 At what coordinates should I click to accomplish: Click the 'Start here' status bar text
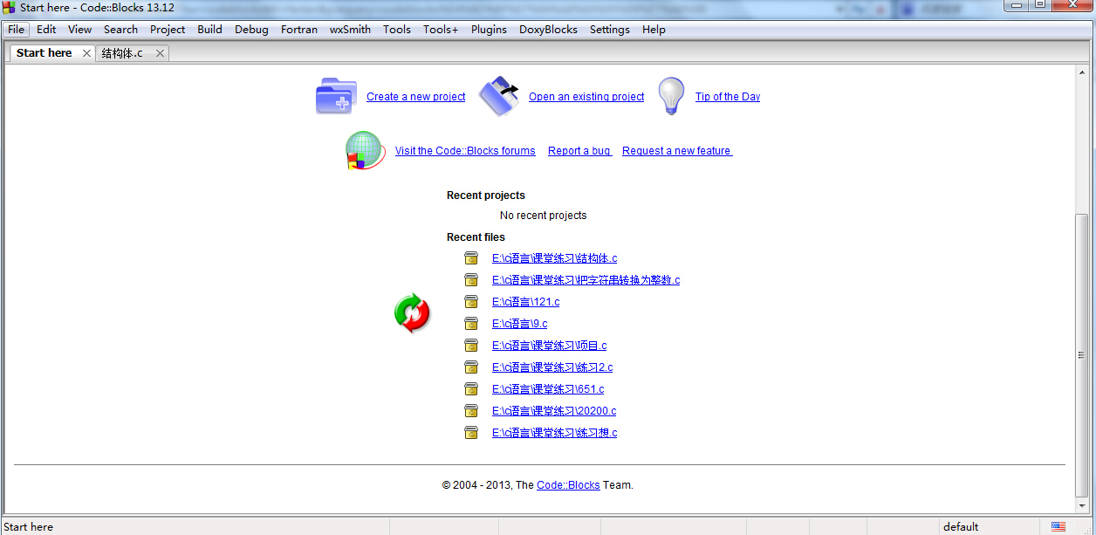29,527
